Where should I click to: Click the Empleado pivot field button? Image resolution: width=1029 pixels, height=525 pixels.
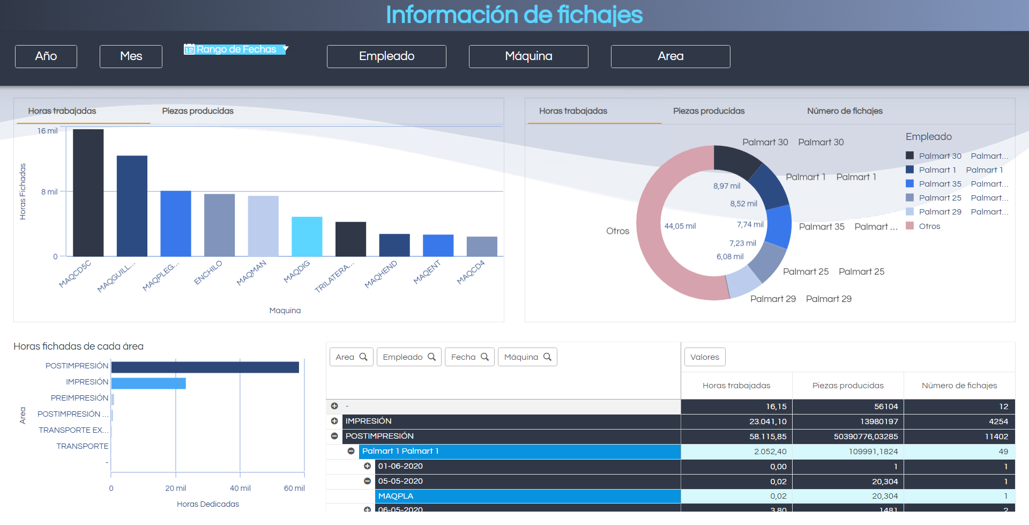[x=409, y=357]
